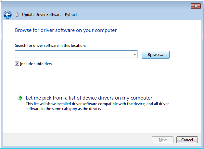Click empty title bar area beside close button
The image size is (204, 149).
point(130,6)
